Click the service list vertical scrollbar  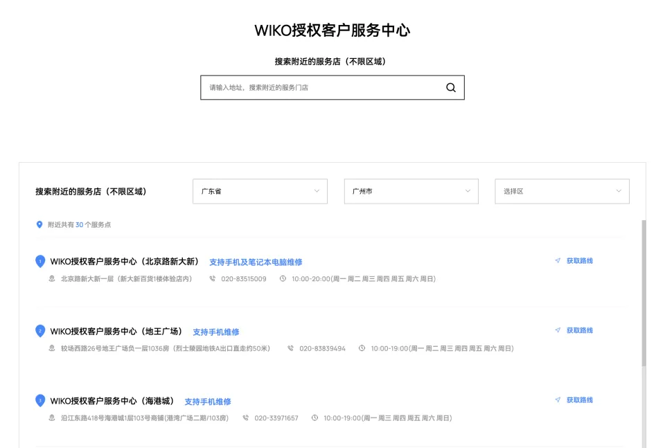pos(643,291)
